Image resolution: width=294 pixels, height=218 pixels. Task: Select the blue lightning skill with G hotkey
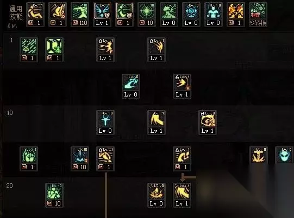pyautogui.click(x=80, y=159)
